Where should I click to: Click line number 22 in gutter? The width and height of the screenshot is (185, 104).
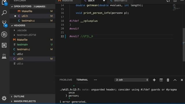pos(62,36)
